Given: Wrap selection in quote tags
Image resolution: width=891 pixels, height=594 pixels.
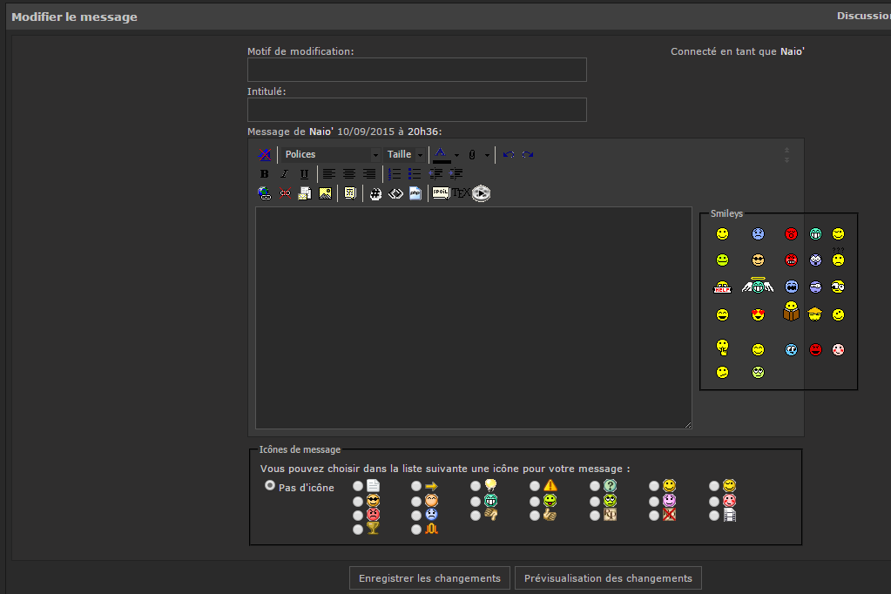Looking at the screenshot, I should click(x=350, y=194).
